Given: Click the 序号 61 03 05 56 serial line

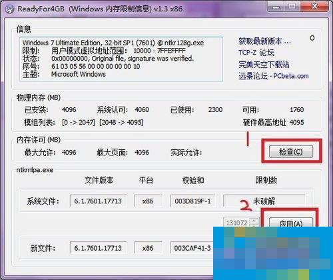Looking at the screenshot, I should coord(81,66).
